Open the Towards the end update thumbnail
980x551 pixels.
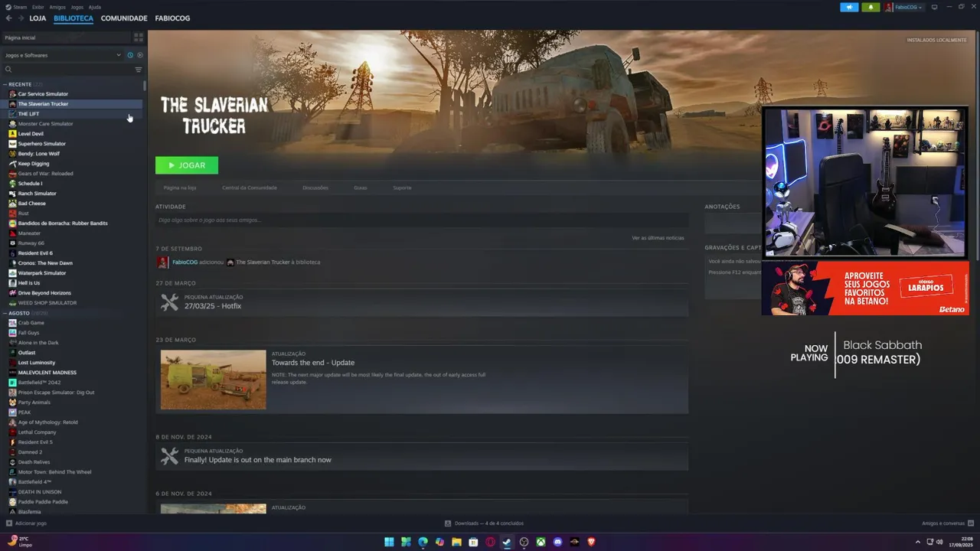(214, 380)
